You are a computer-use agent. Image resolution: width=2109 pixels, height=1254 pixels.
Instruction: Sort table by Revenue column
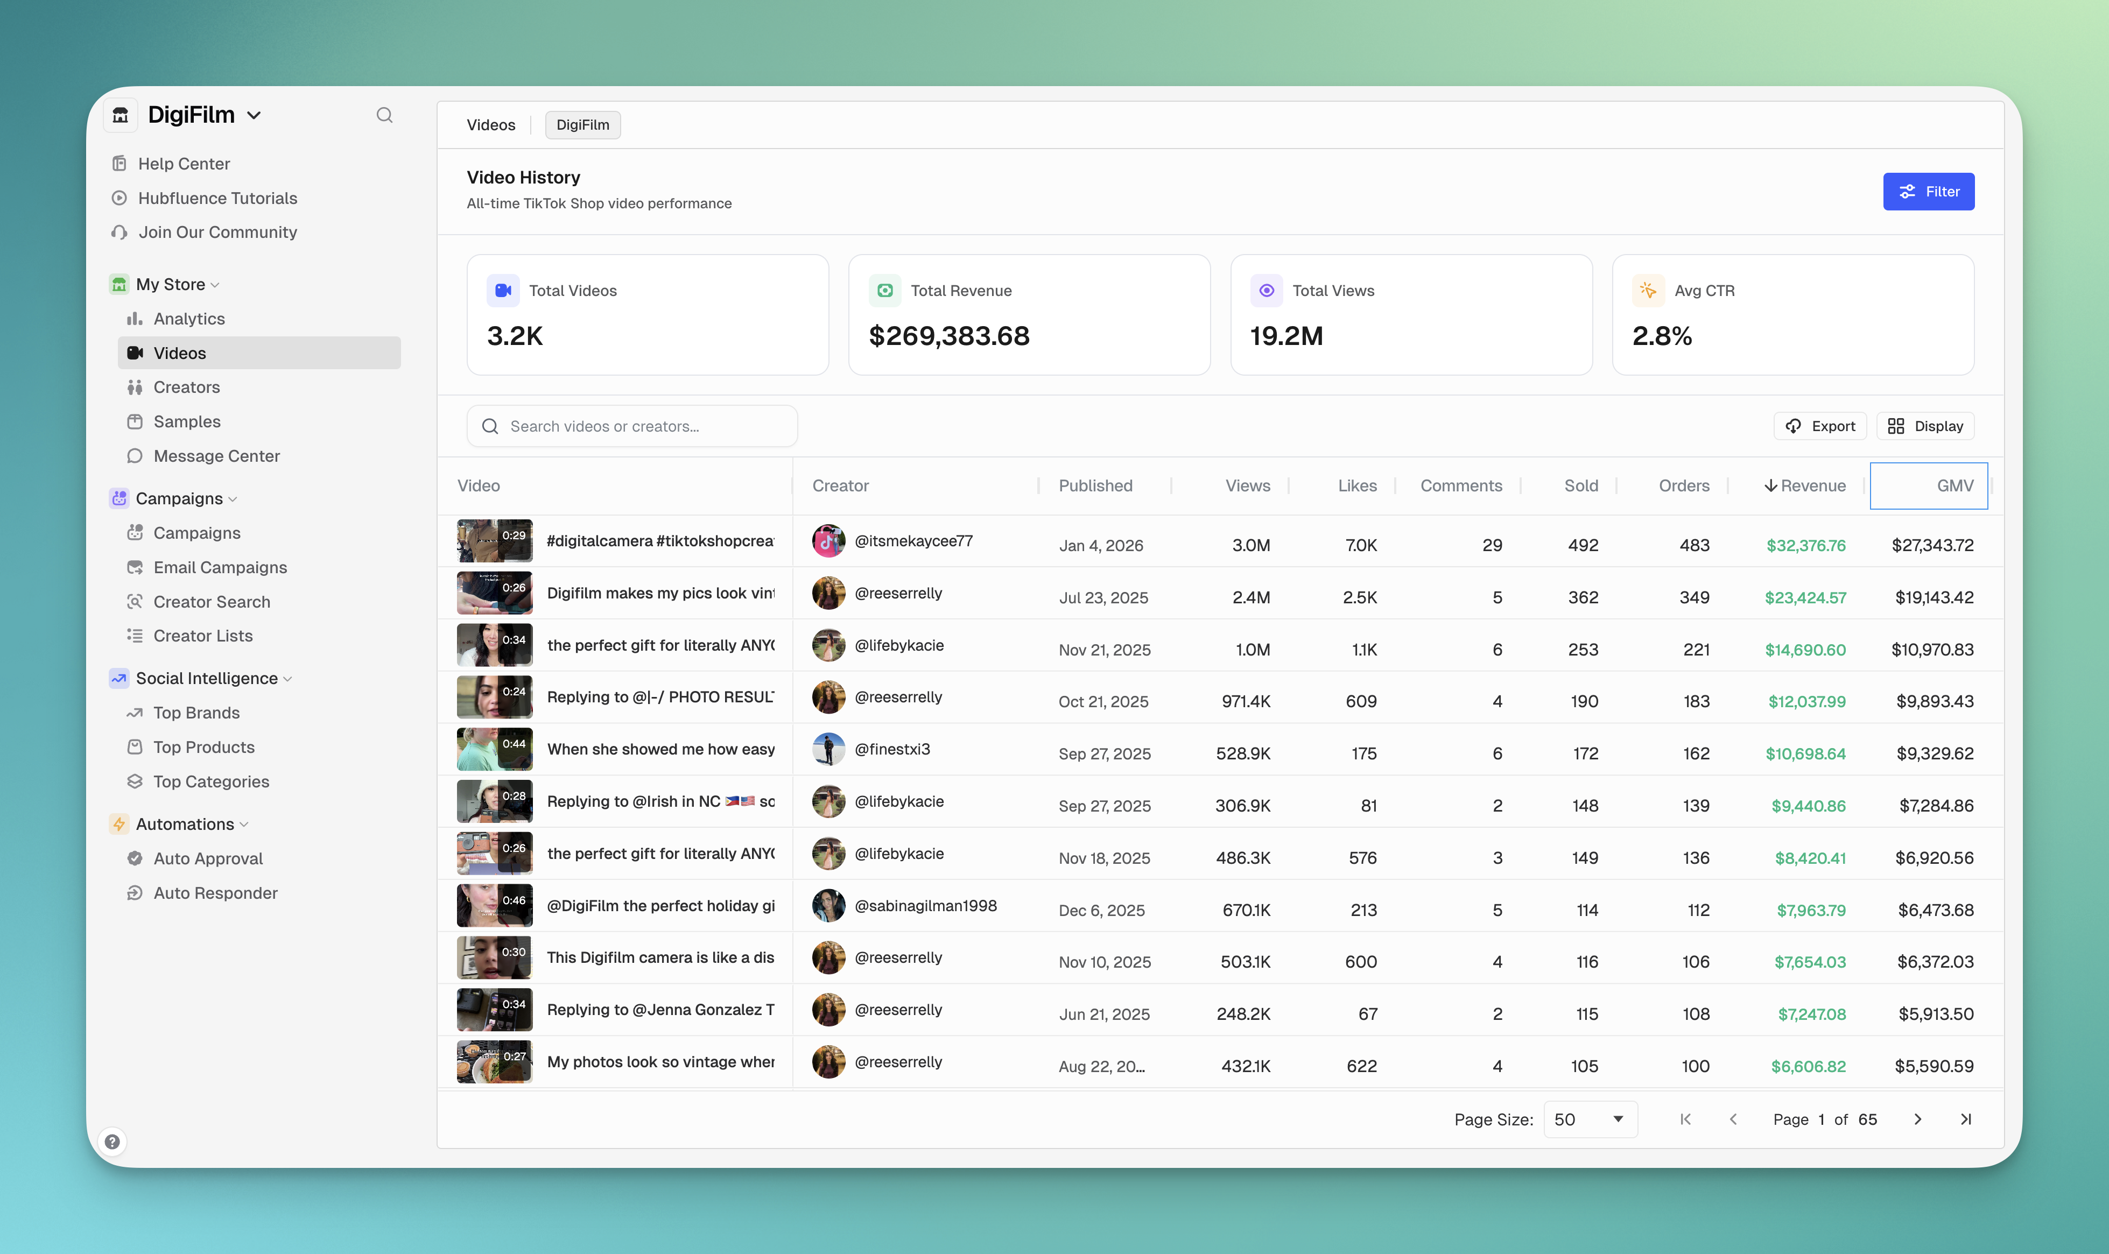coord(1805,486)
